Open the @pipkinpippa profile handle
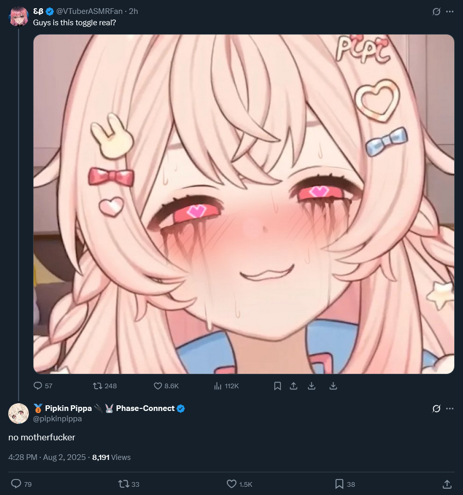463x495 pixels. (57, 419)
